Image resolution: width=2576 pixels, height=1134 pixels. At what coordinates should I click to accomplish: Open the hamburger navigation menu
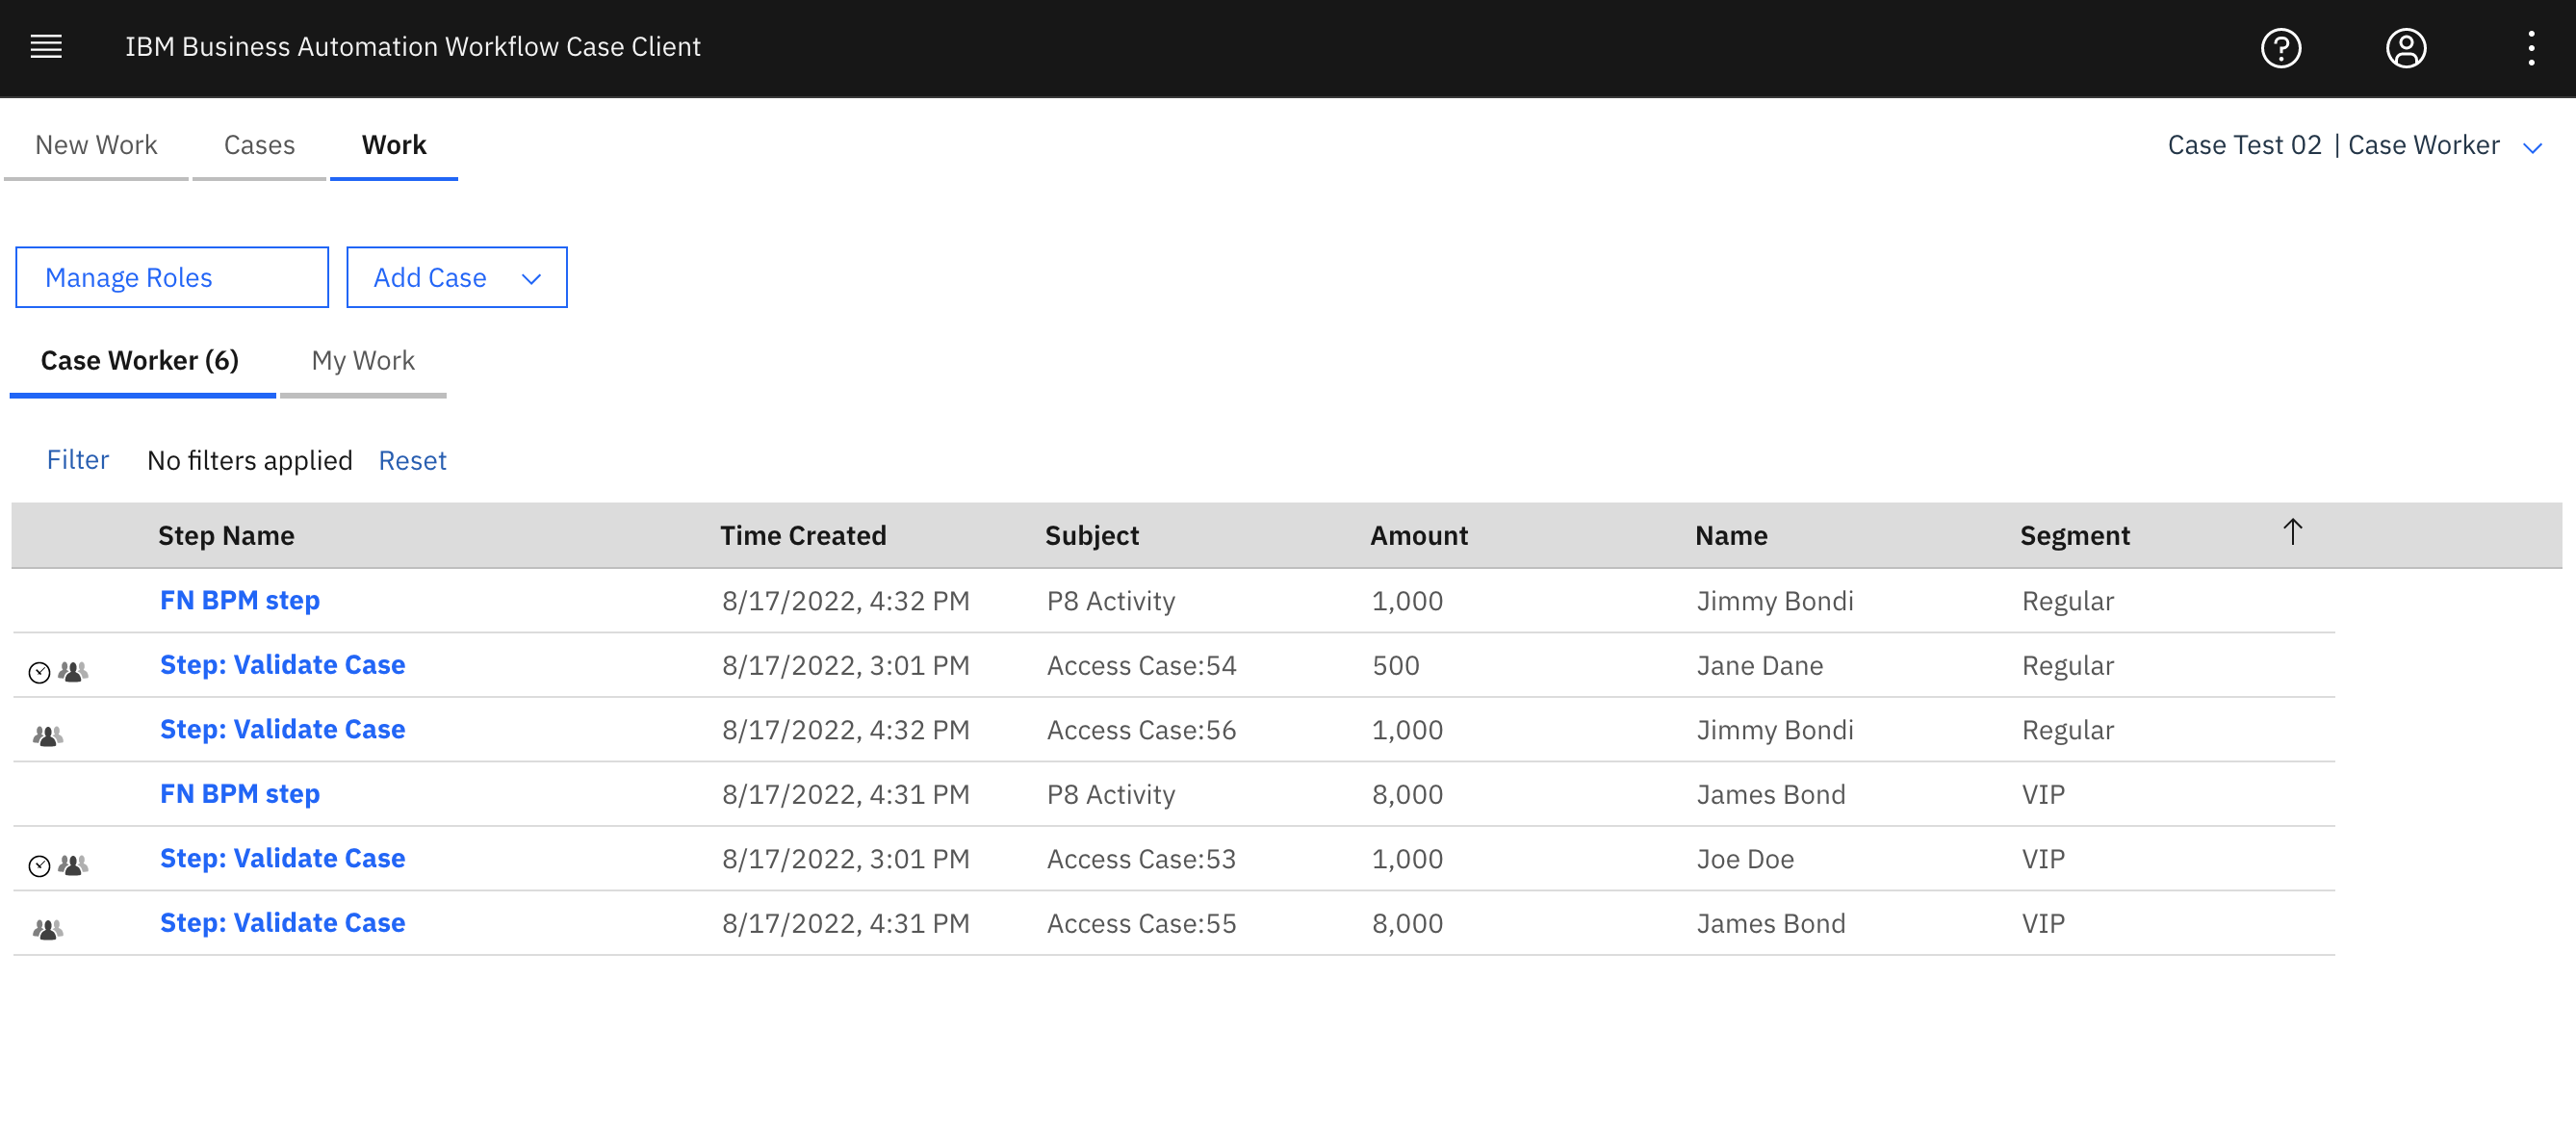pos(46,47)
